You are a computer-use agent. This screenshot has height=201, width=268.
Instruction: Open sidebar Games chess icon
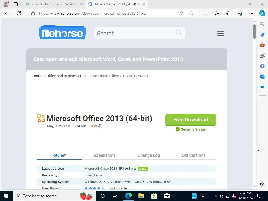pos(262,55)
